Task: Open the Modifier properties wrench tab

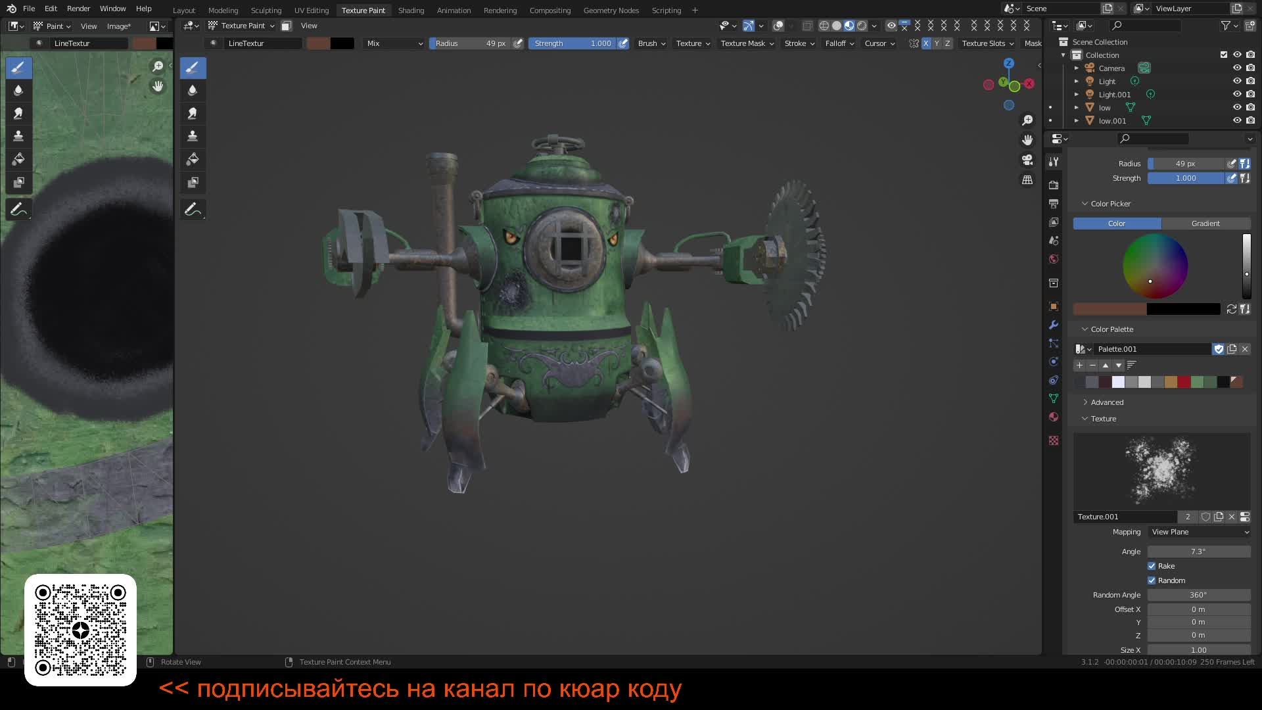Action: (1054, 325)
